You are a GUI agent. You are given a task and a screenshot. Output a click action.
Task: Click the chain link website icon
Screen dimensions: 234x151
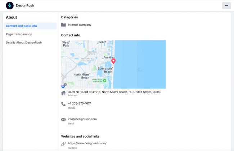tap(63, 144)
